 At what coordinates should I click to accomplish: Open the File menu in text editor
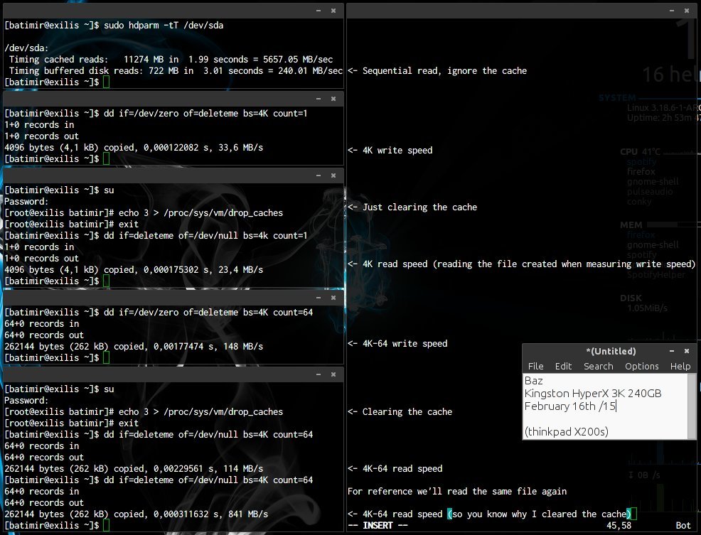pyautogui.click(x=535, y=366)
